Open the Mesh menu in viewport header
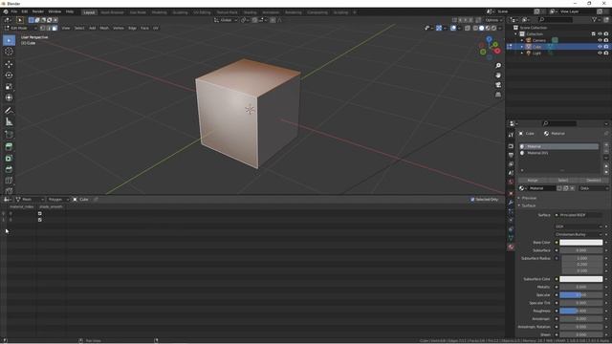Viewport: 612px width, 344px height. tap(104, 28)
